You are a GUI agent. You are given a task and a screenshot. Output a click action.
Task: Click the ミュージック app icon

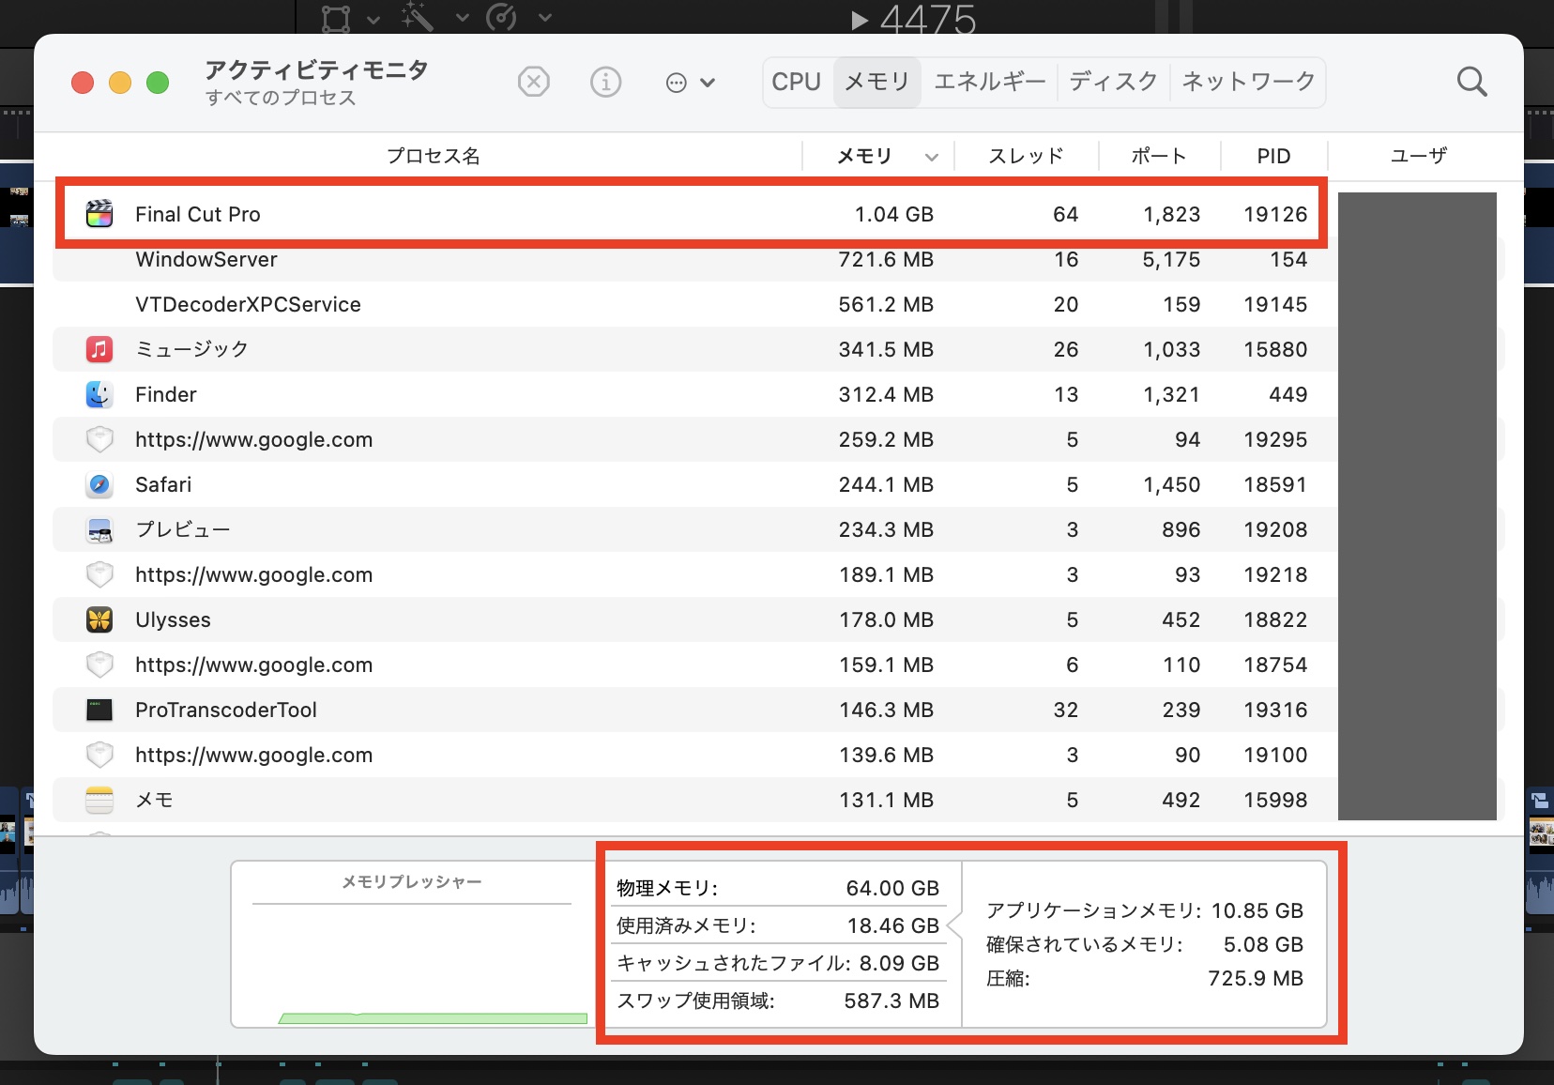[99, 349]
